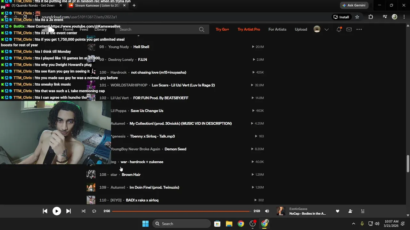Open WORLDSTARHIPHOP artist link
The width and height of the screenshot is (410, 230).
click(x=129, y=85)
